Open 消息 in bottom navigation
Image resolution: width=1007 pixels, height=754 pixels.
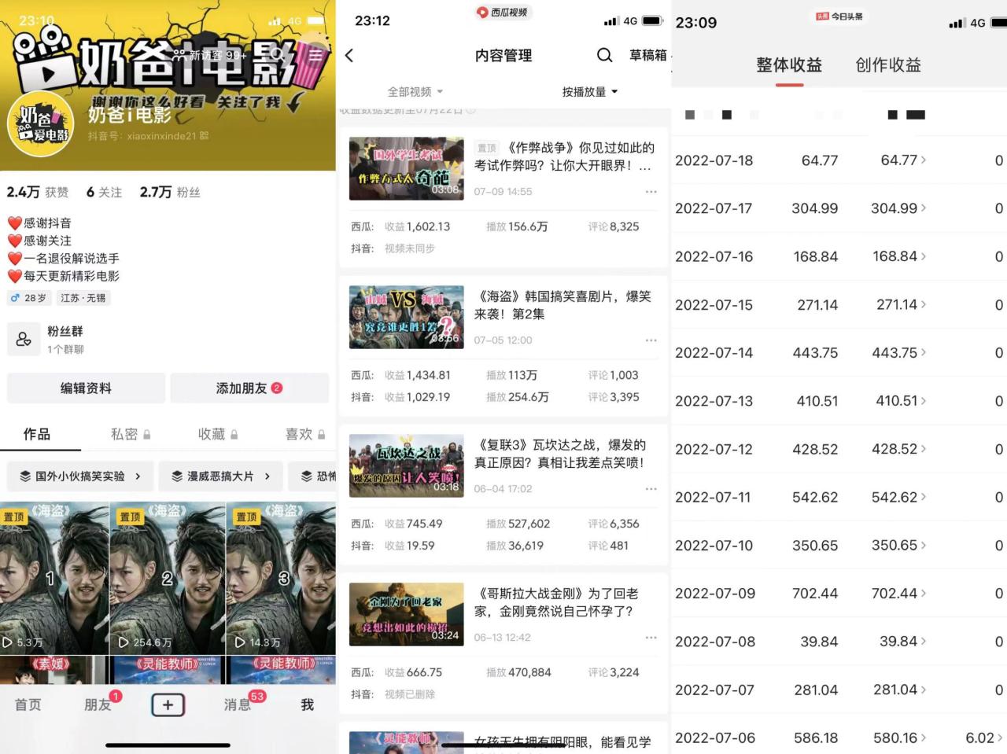click(238, 704)
